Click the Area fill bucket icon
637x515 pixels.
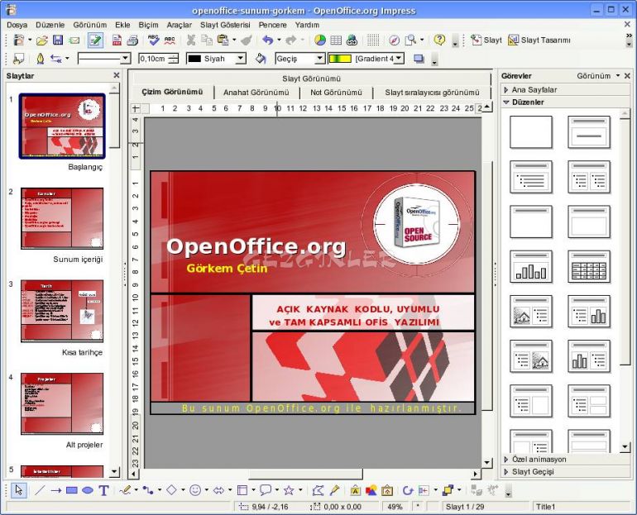[x=261, y=59]
